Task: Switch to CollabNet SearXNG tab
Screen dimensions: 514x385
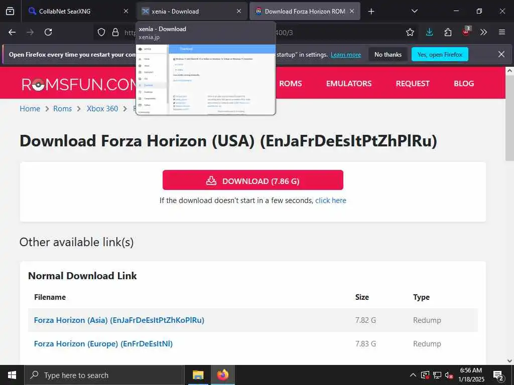Action: (x=79, y=11)
